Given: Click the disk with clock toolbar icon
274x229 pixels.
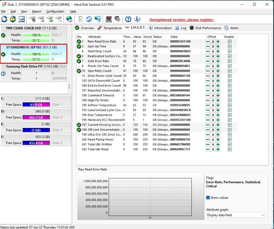Looking at the screenshot, I should [41, 19].
